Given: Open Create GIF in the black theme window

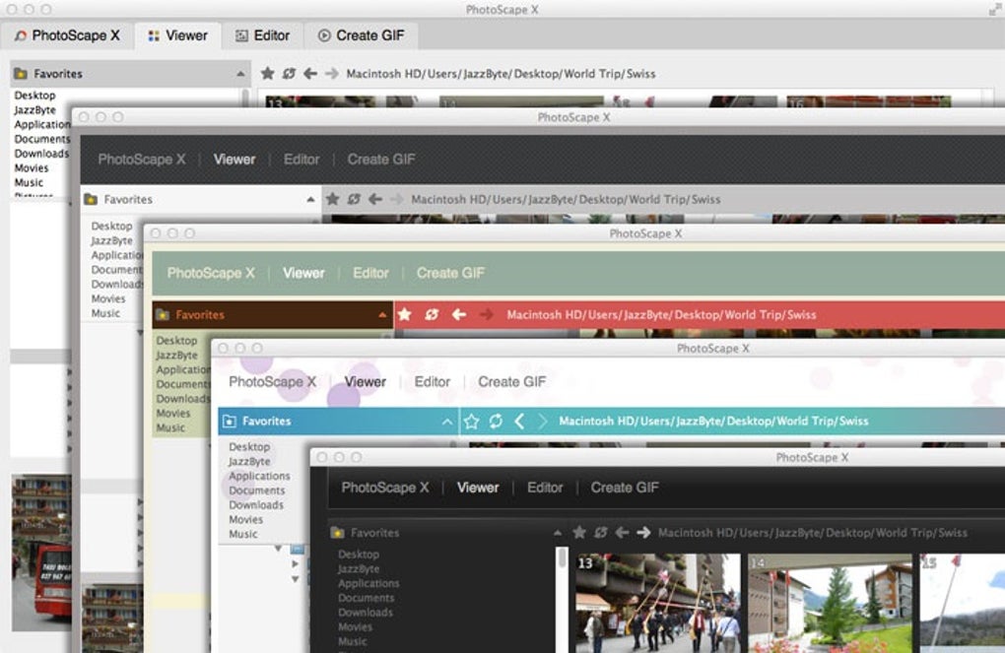Looking at the screenshot, I should [625, 488].
